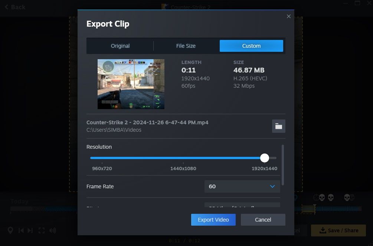Click the save path C:\Users\SIMBA\Videos
This screenshot has height=246, width=373.
point(114,130)
